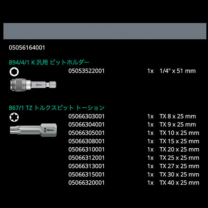Click the TX 8 x 25 mm size
The width and height of the screenshot is (208, 208).
coord(178,116)
